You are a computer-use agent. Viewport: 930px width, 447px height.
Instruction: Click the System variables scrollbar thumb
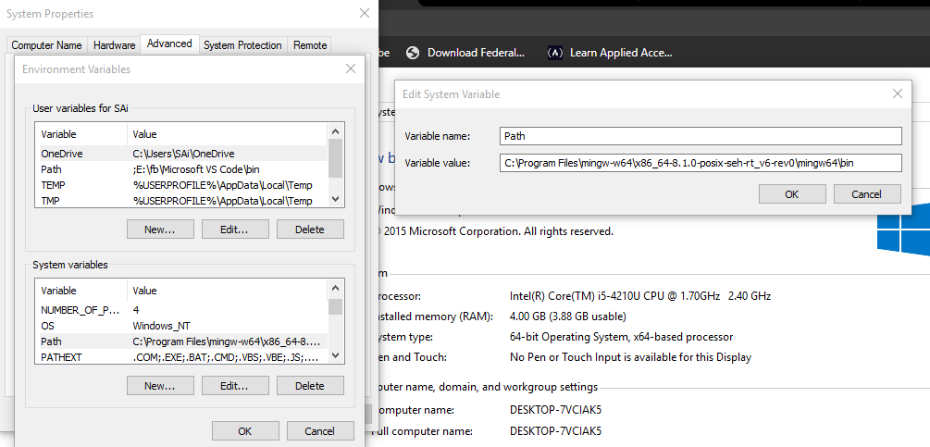[x=335, y=306]
